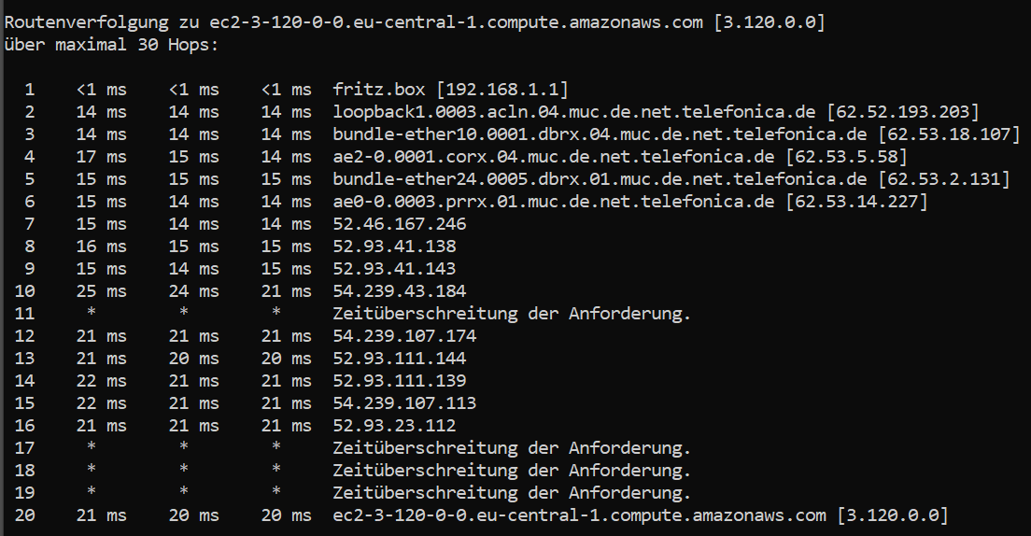Click IP address 52.93.111.144 at hop 13
Viewport: 1031px width, 536px height.
click(x=399, y=359)
